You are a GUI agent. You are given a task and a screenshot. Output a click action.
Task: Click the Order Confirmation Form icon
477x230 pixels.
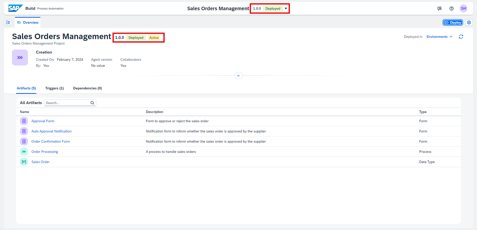coord(24,141)
